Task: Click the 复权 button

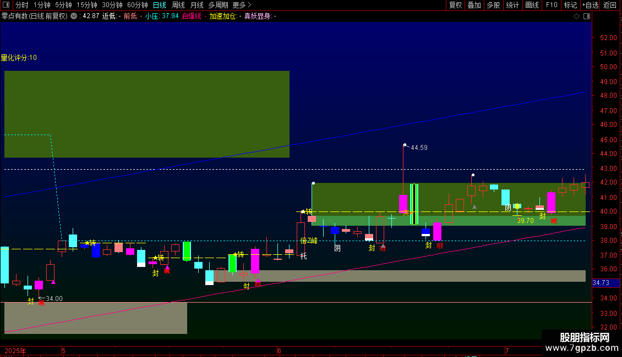Action: 455,5
